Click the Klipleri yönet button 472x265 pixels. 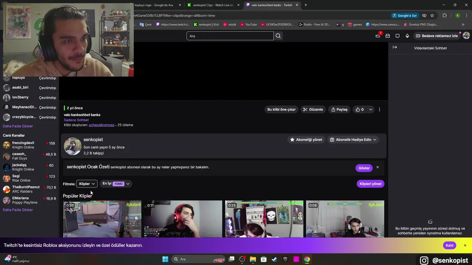[370, 184]
